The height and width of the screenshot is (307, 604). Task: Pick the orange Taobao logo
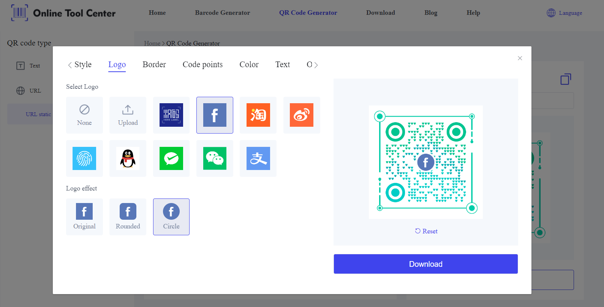tap(258, 115)
